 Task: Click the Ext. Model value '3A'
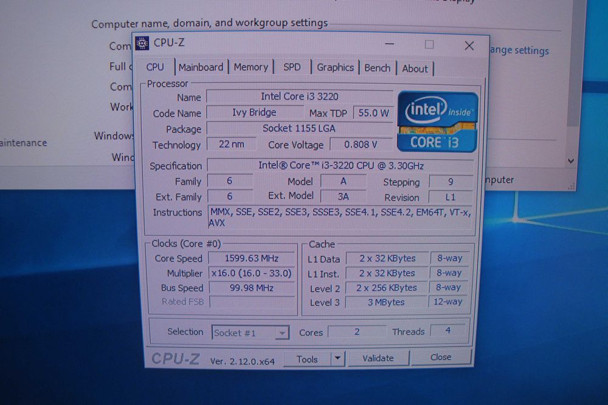343,197
